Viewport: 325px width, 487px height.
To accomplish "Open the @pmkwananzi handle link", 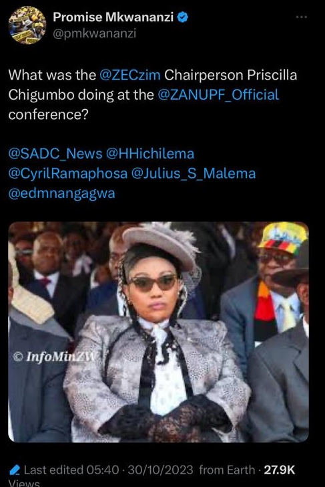I will point(95,33).
